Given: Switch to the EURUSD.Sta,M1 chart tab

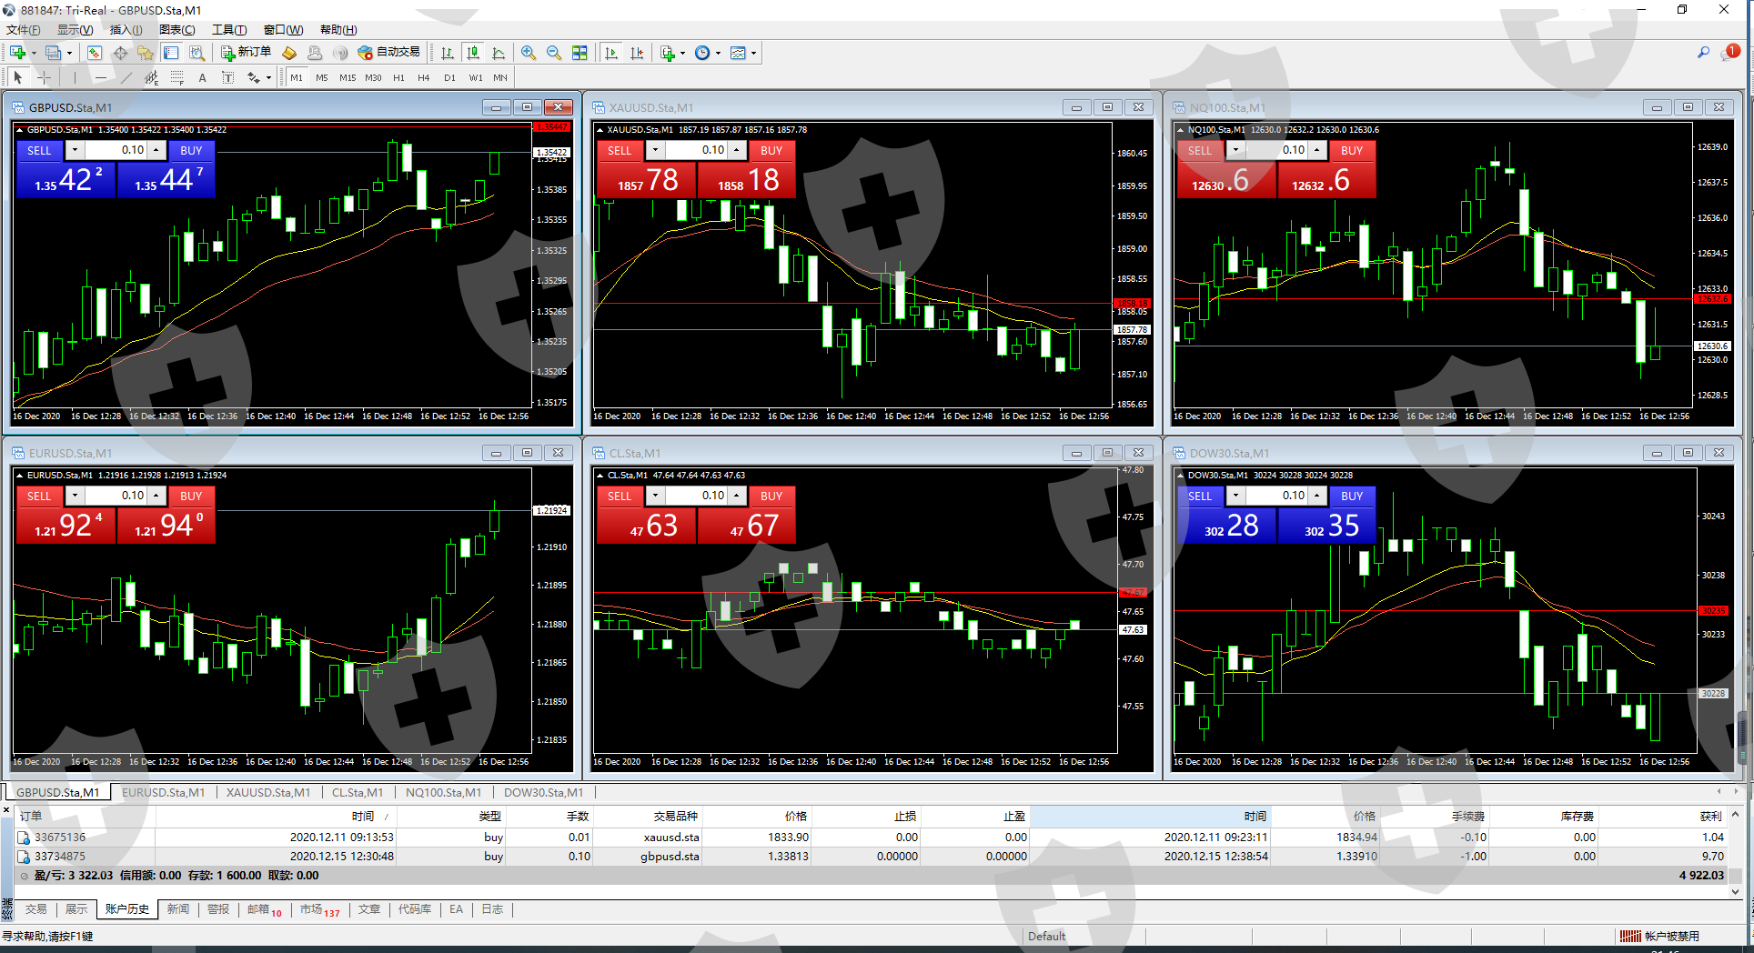Looking at the screenshot, I should coord(164,793).
